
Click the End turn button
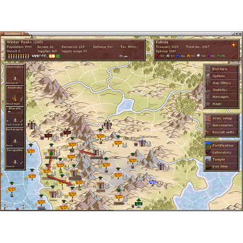221,69
